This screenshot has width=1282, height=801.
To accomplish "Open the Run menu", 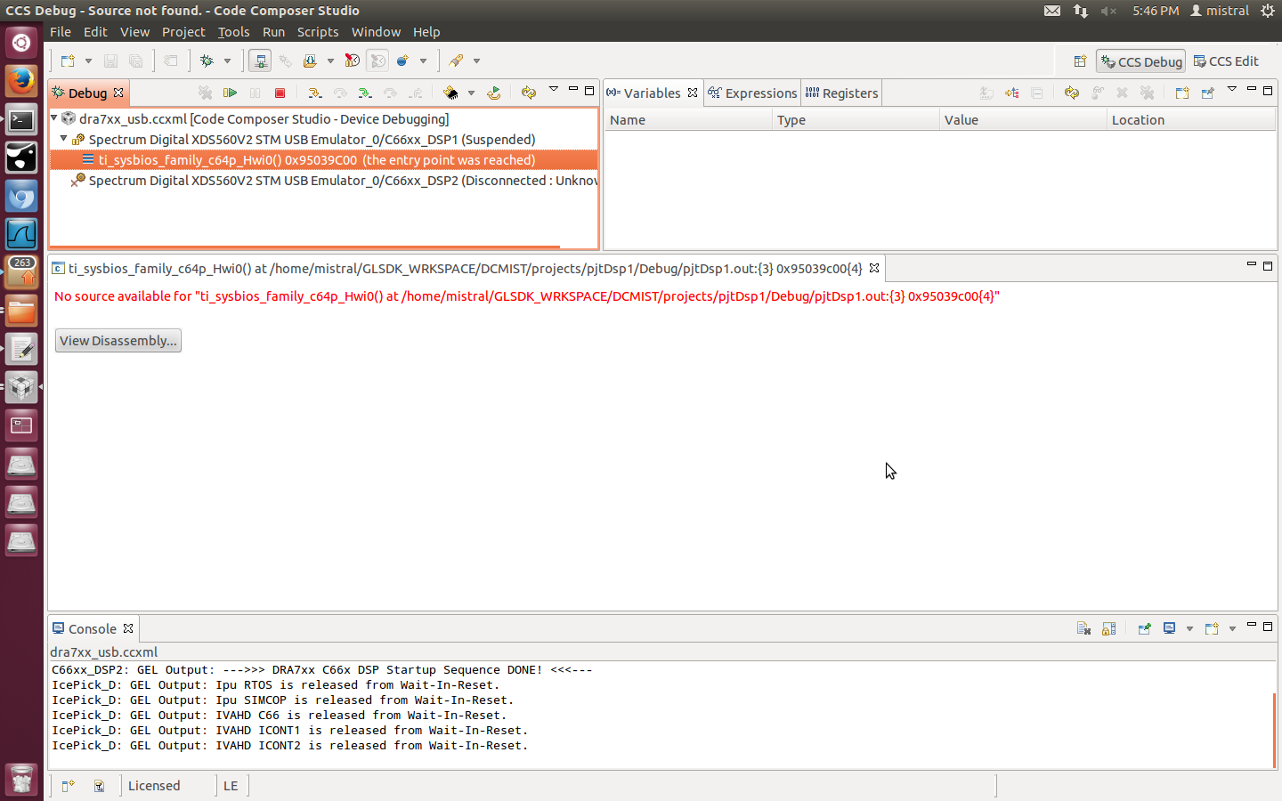I will (273, 31).
